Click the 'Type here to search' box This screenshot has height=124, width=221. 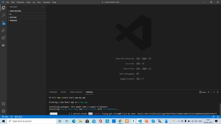pos(32,121)
